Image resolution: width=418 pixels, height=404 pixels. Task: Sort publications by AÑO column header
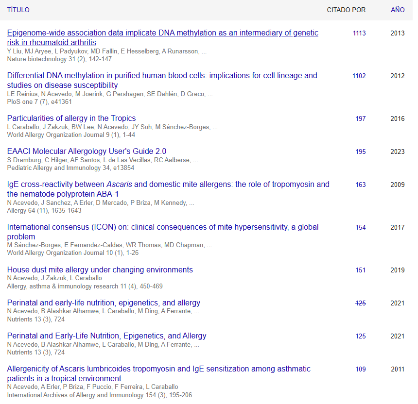coord(397,10)
